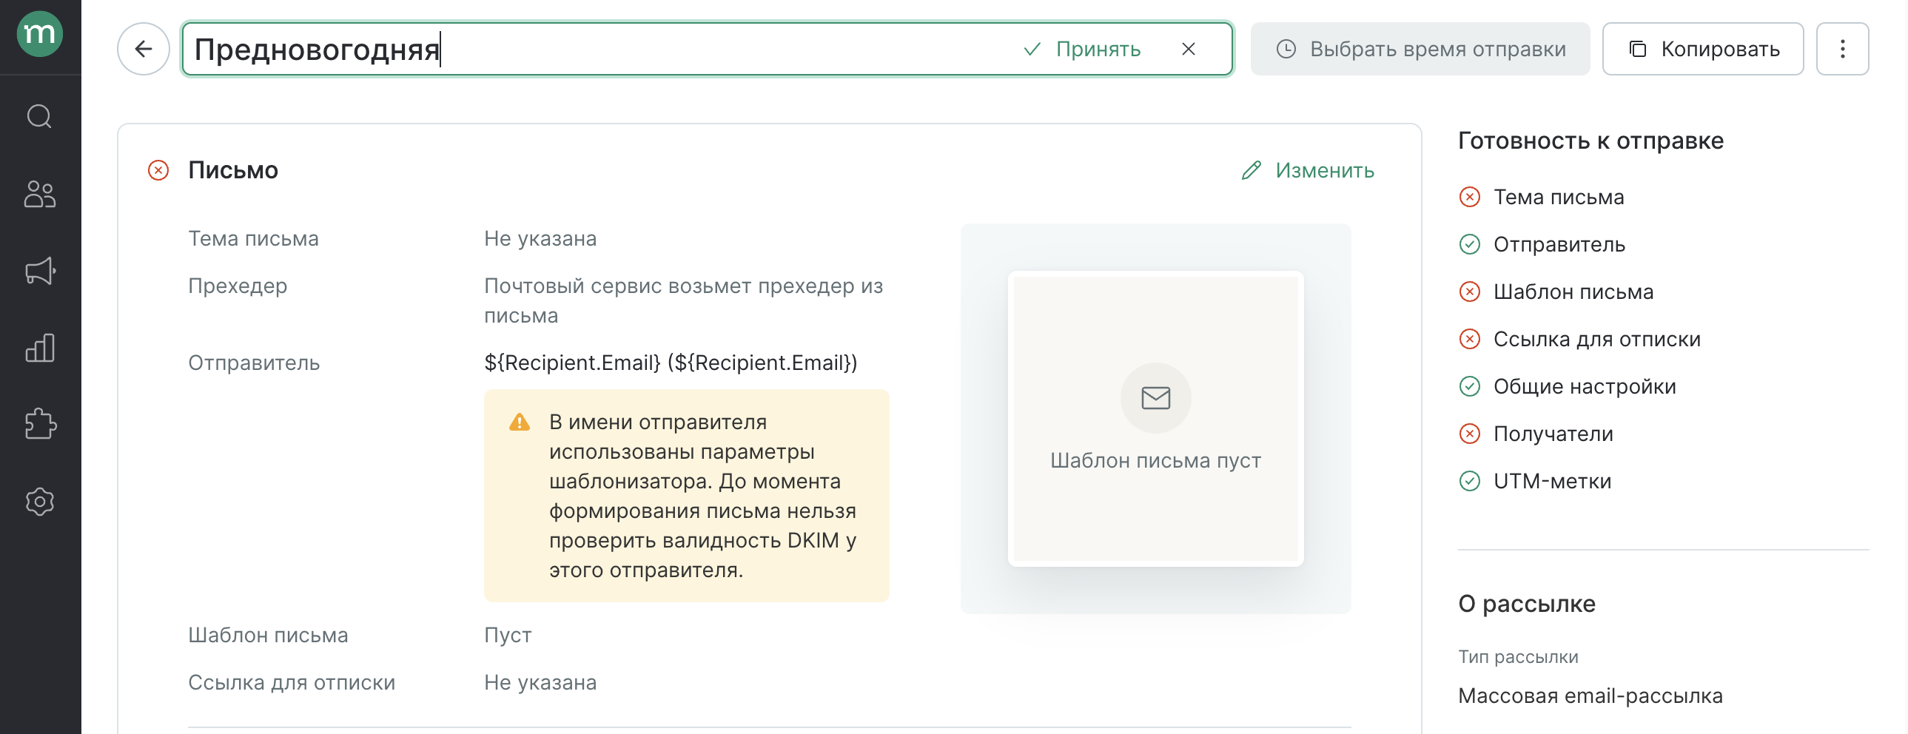Click the Готовность к отправке heading
The image size is (1908, 734).
(1590, 141)
